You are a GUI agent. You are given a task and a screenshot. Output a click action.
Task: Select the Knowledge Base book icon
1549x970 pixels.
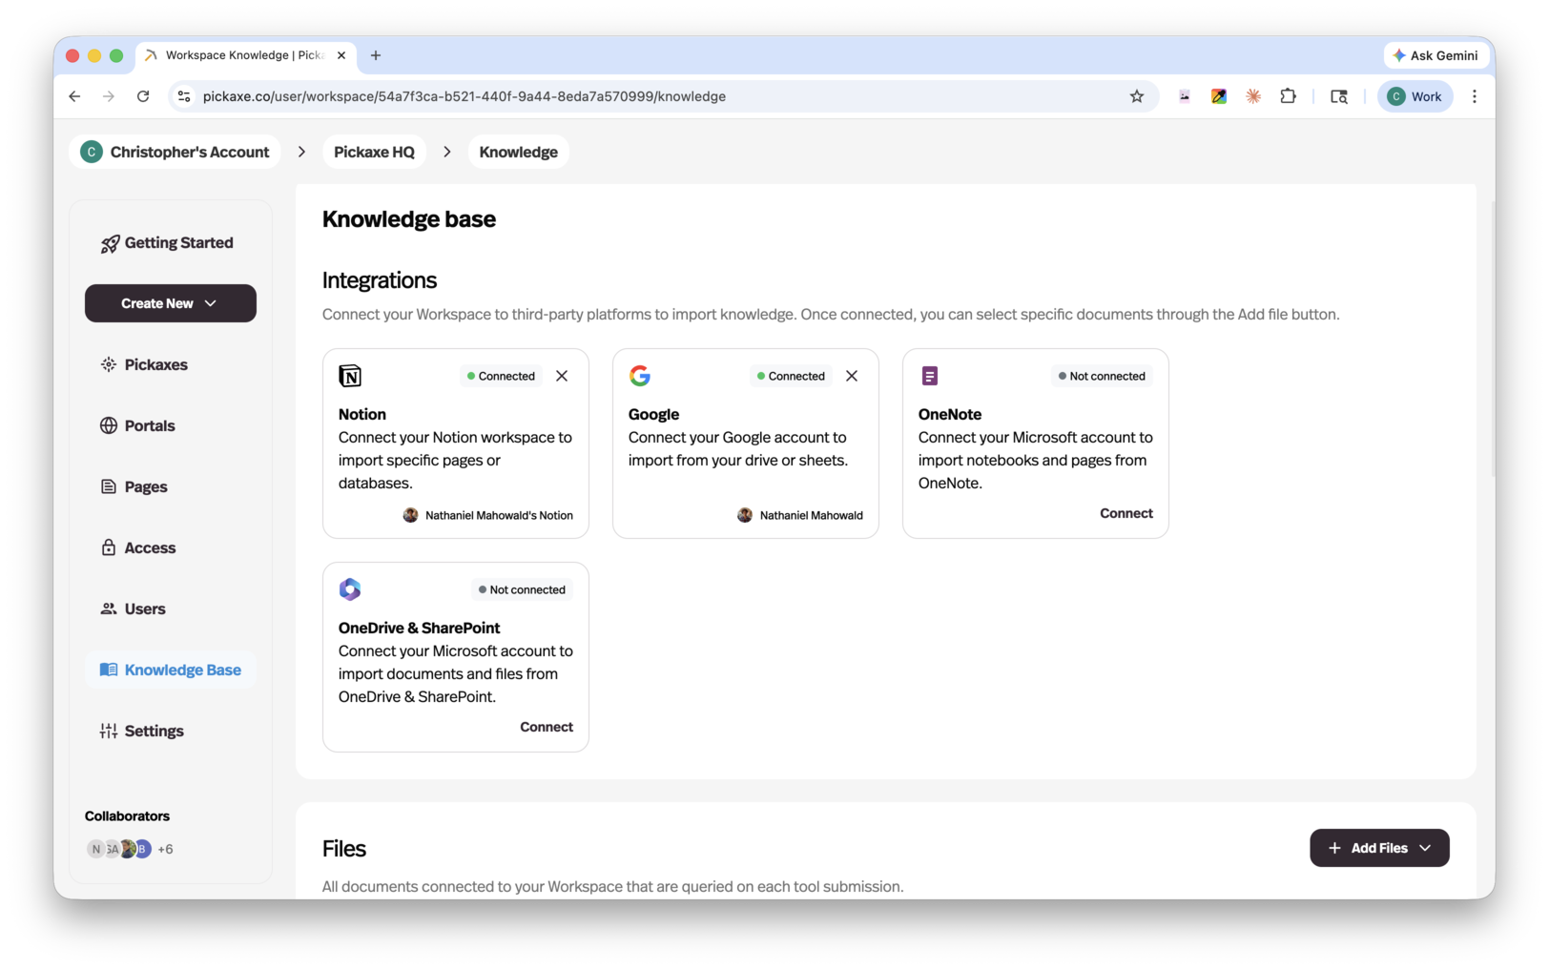point(108,670)
